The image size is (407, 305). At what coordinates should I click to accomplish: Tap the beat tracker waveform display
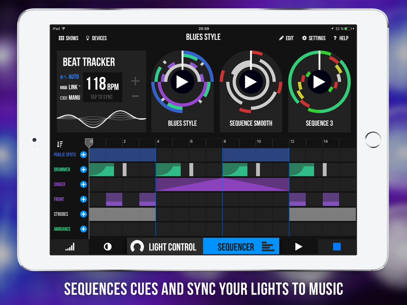click(101, 118)
